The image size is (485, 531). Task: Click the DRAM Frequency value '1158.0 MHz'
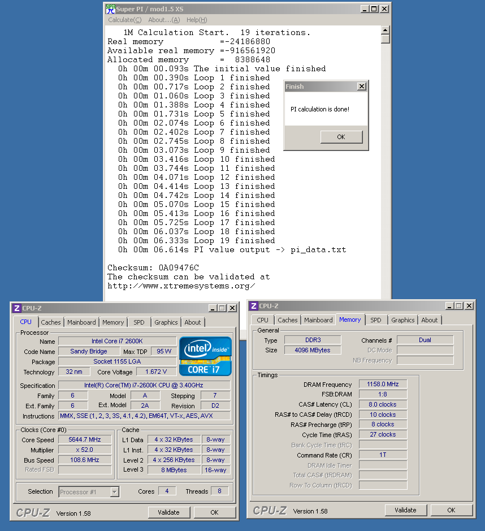[x=383, y=384]
